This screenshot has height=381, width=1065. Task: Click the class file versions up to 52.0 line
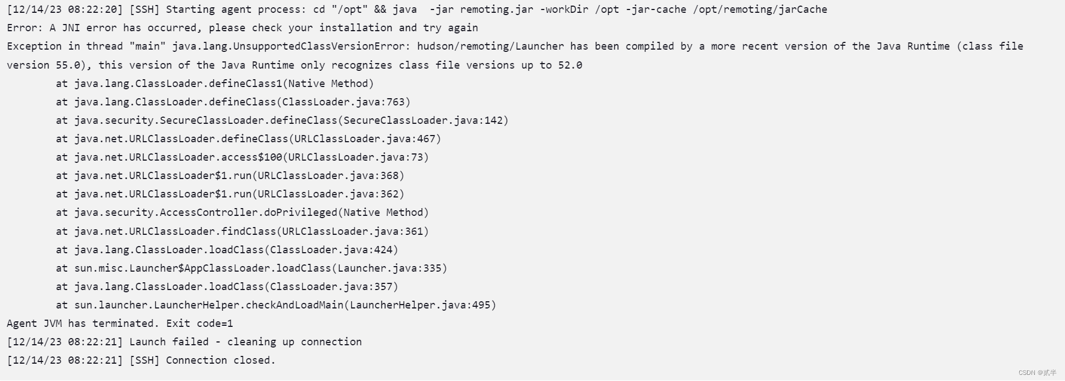pyautogui.click(x=294, y=65)
